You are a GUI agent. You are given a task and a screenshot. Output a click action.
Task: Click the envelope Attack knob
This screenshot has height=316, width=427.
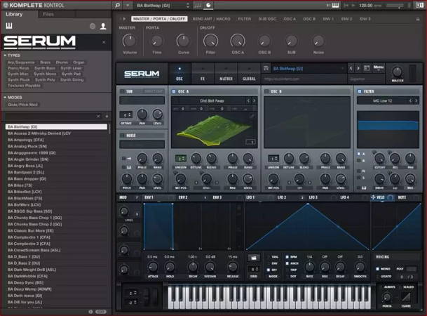click(153, 267)
